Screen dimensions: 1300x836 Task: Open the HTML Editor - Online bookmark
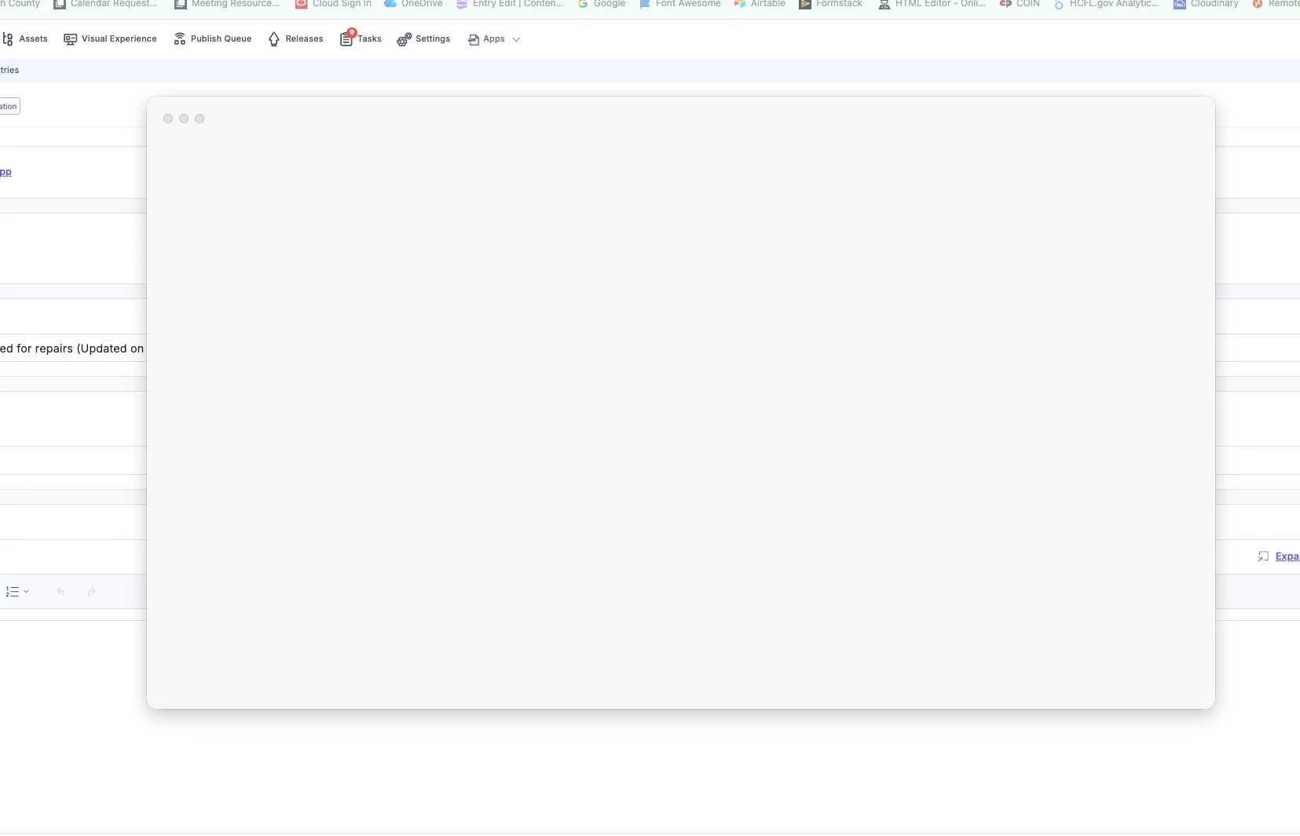[930, 5]
